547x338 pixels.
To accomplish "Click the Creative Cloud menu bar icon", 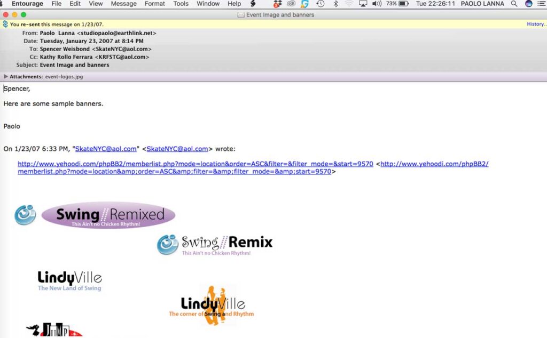I will [x=291, y=4].
